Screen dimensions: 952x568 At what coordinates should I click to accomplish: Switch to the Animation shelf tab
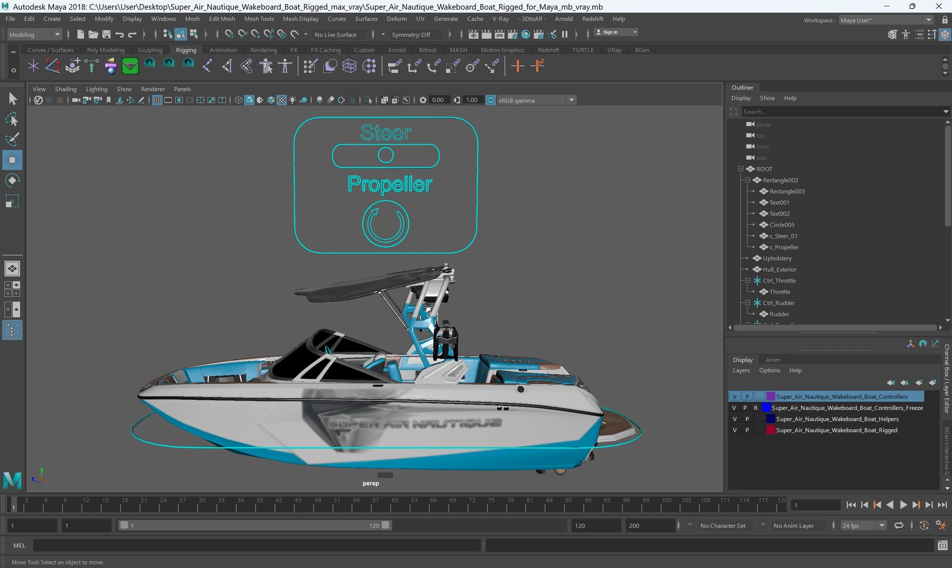coord(223,50)
